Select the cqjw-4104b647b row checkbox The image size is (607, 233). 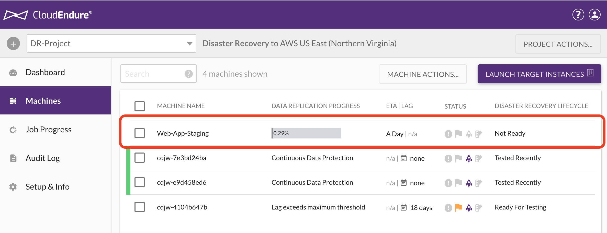click(140, 207)
